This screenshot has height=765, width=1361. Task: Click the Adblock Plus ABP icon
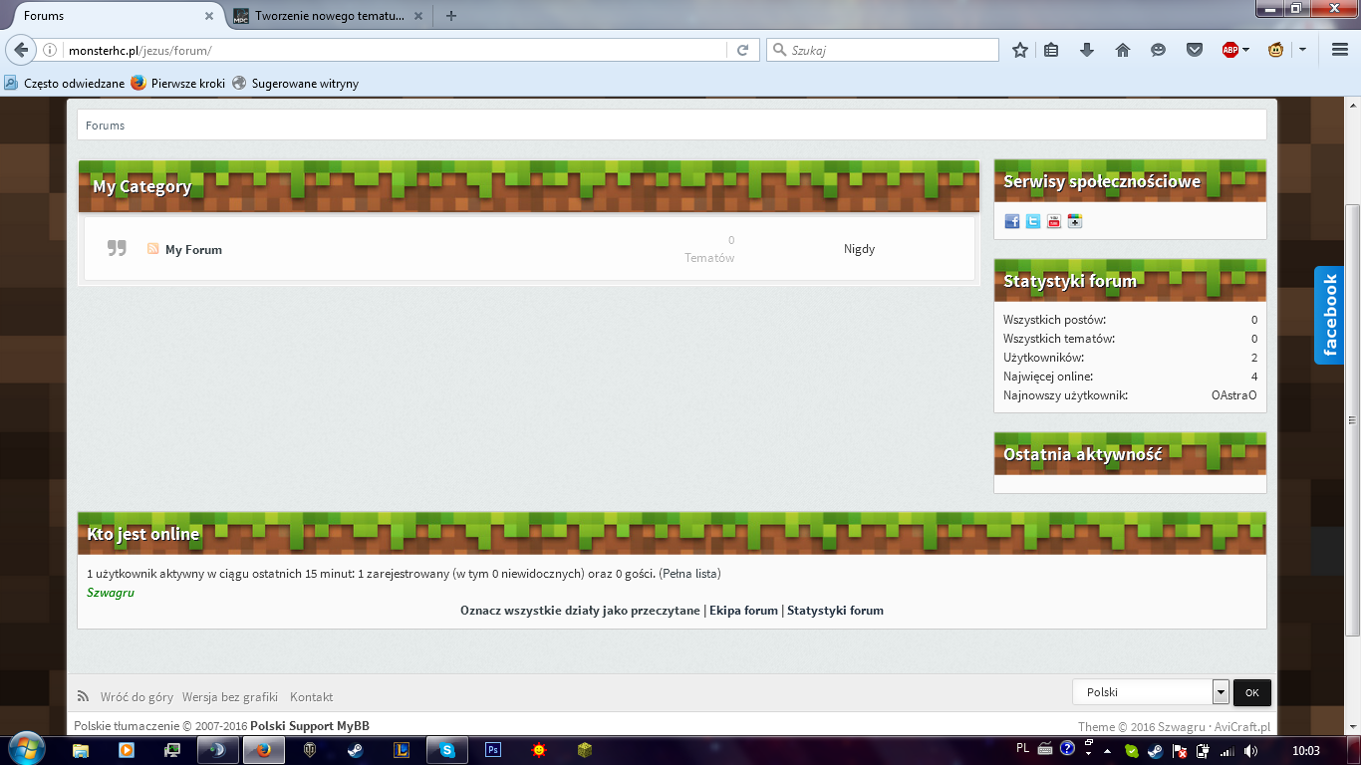(1230, 50)
